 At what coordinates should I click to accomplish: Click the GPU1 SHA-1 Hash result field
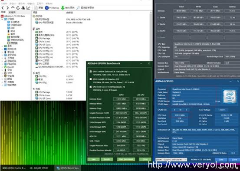point(121,141)
